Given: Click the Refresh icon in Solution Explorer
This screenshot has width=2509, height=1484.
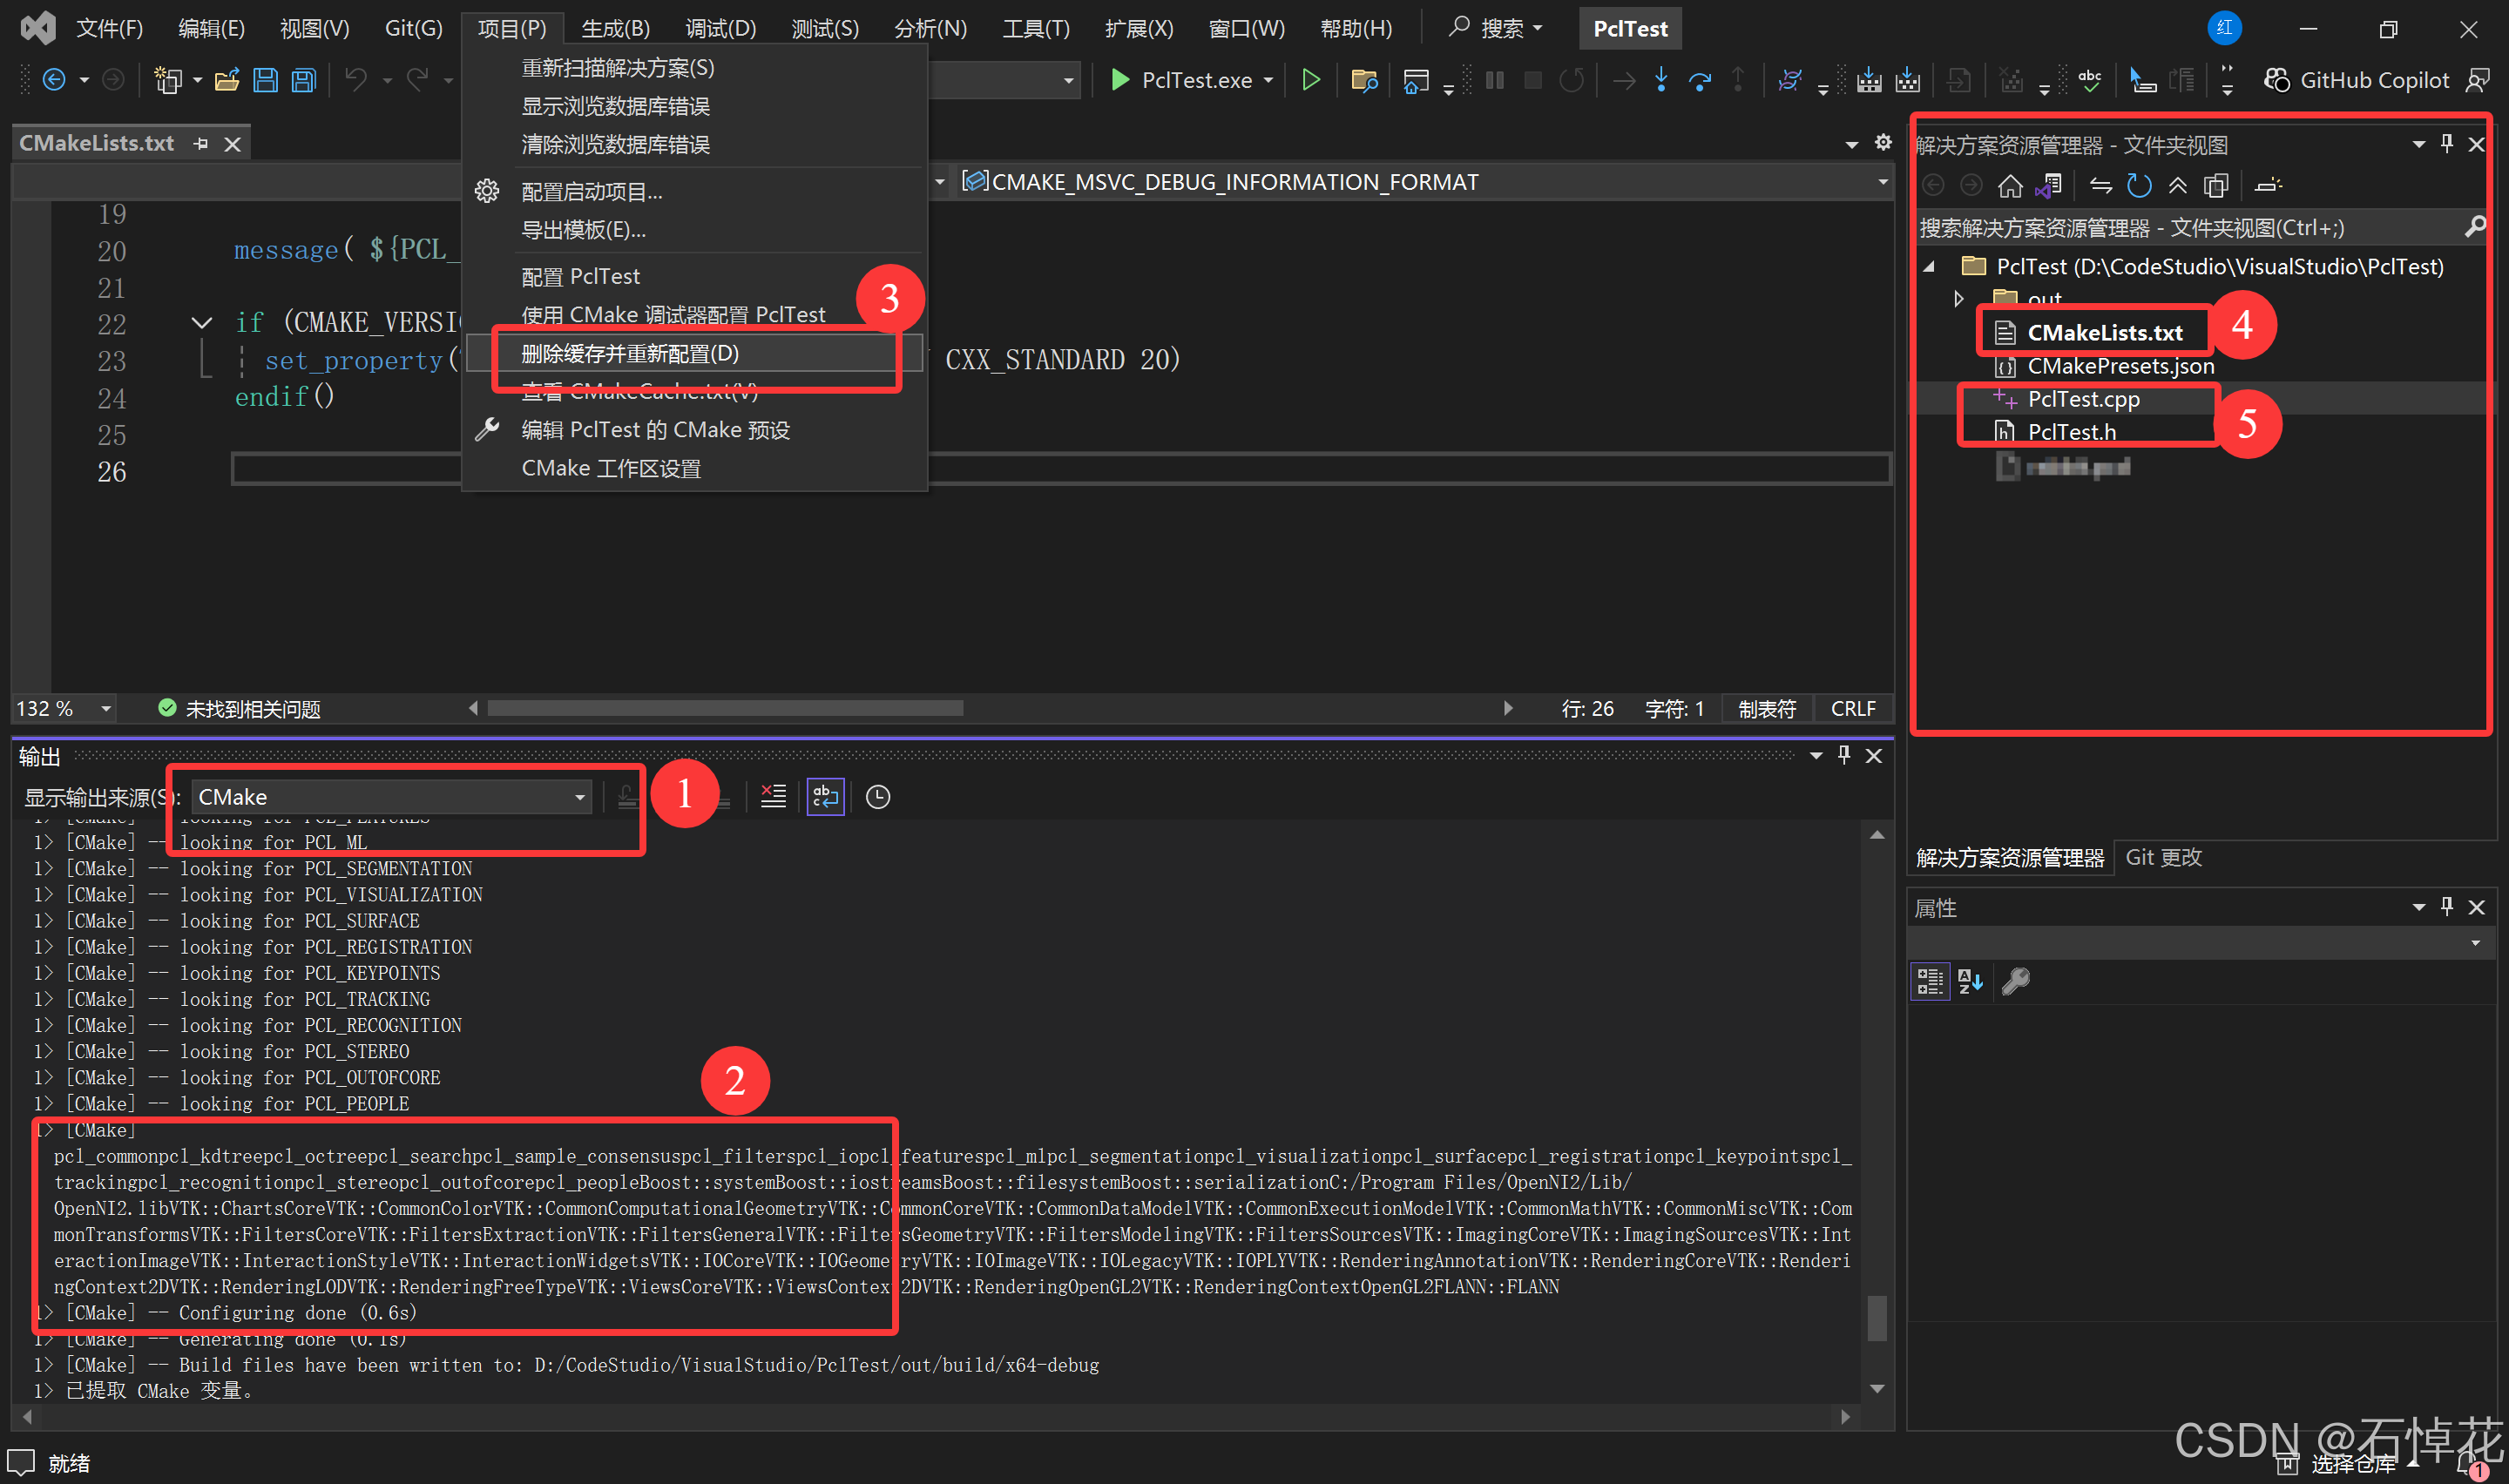Looking at the screenshot, I should click(x=2140, y=185).
